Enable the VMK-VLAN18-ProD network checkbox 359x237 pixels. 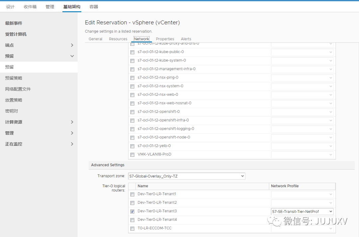point(132,155)
